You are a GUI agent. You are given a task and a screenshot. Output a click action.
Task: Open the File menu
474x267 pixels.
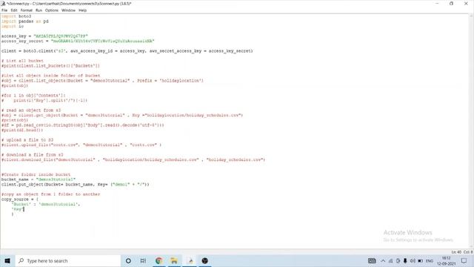coord(4,10)
